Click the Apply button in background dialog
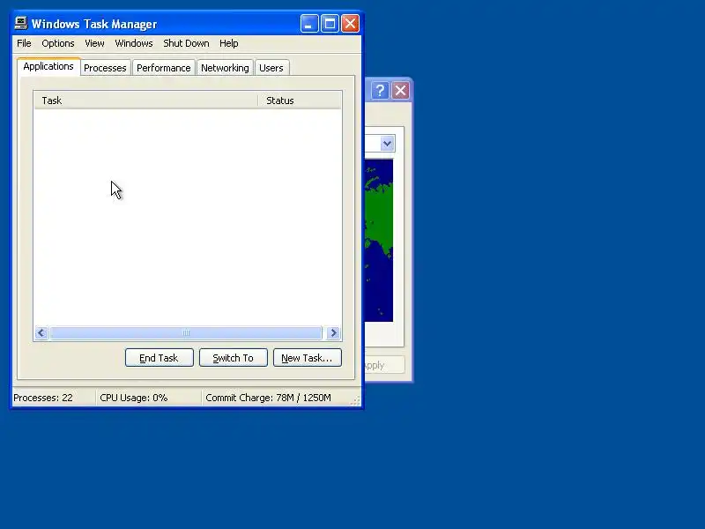The image size is (705, 529). pos(384,365)
